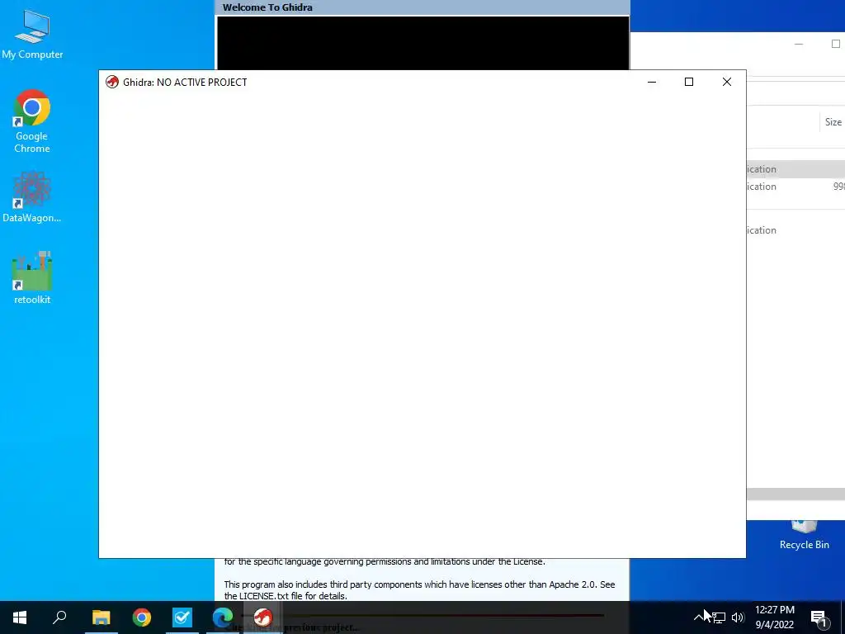Click the Ghidra dragon icon in title bar
The image size is (845, 634).
point(112,82)
